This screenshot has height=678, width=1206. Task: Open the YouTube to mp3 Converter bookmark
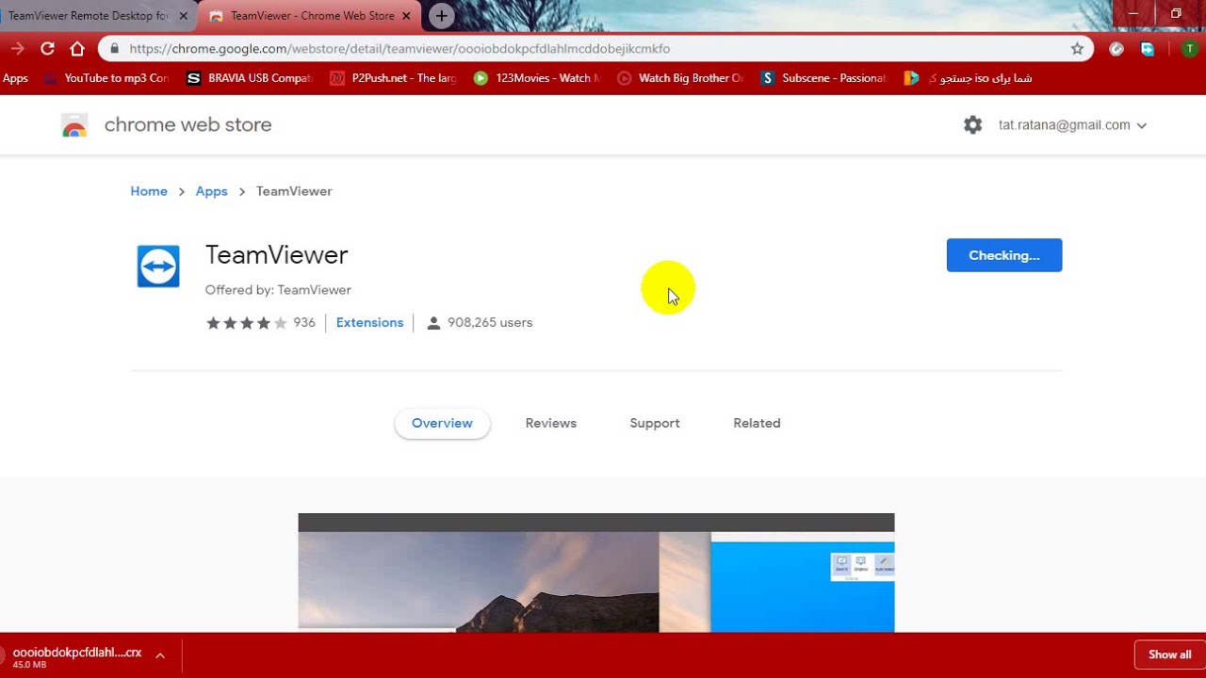pos(106,78)
